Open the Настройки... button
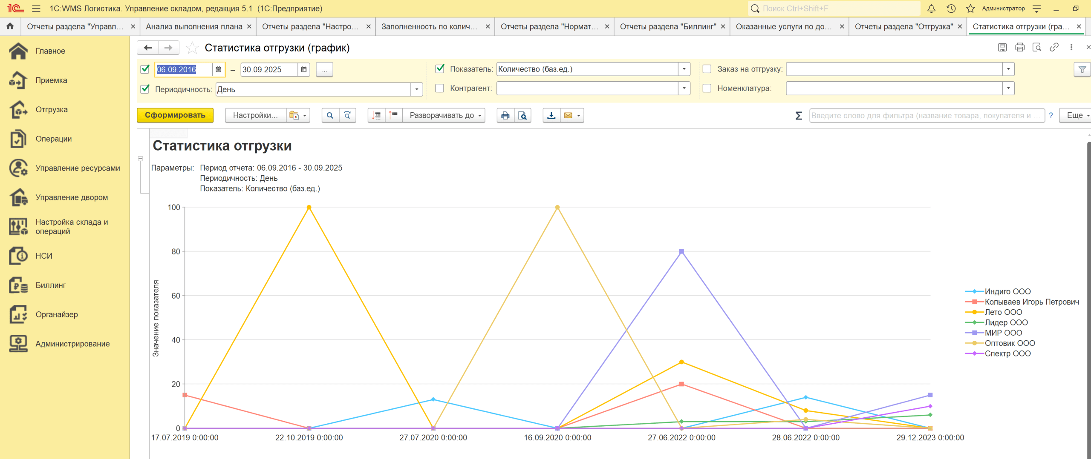The image size is (1091, 459). [x=255, y=115]
